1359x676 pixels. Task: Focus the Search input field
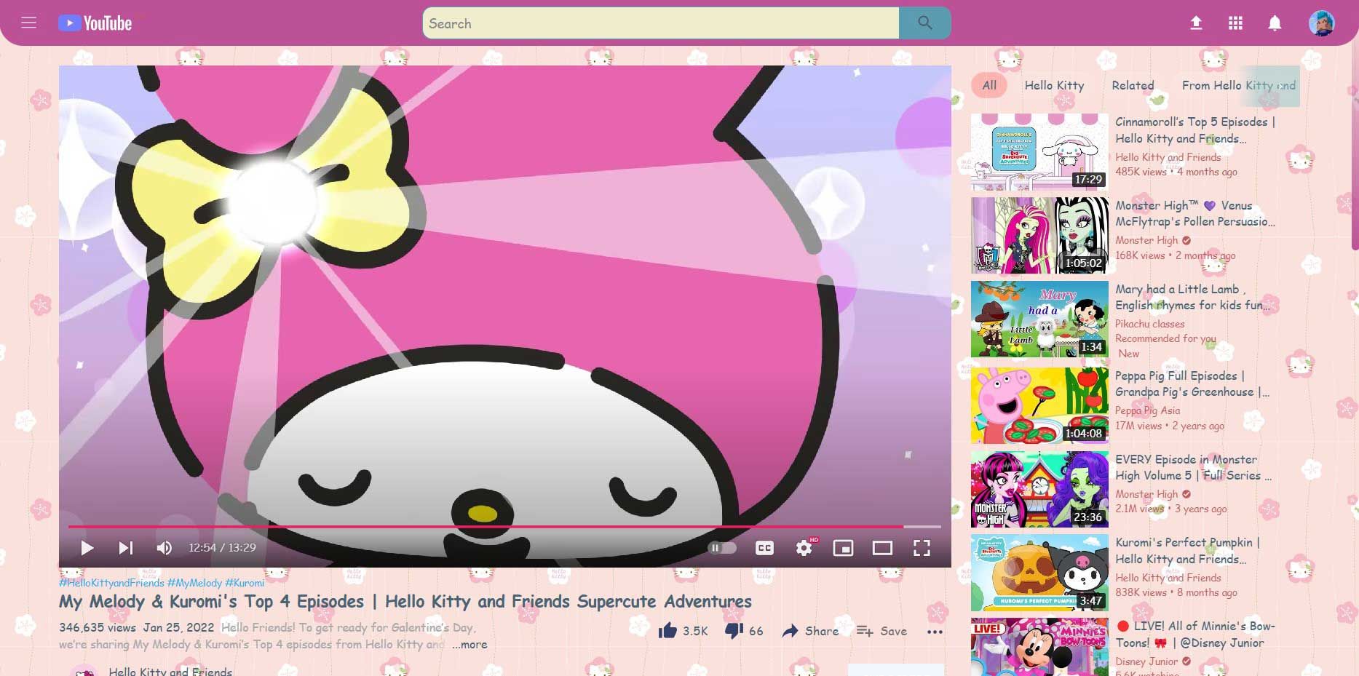tap(661, 23)
